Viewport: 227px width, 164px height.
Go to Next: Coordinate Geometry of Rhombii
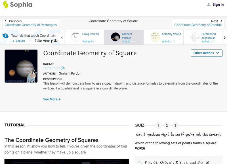[198, 23]
